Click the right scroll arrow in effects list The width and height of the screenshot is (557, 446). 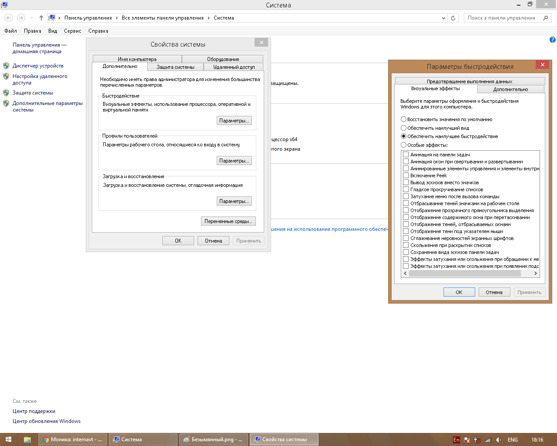tap(536, 274)
